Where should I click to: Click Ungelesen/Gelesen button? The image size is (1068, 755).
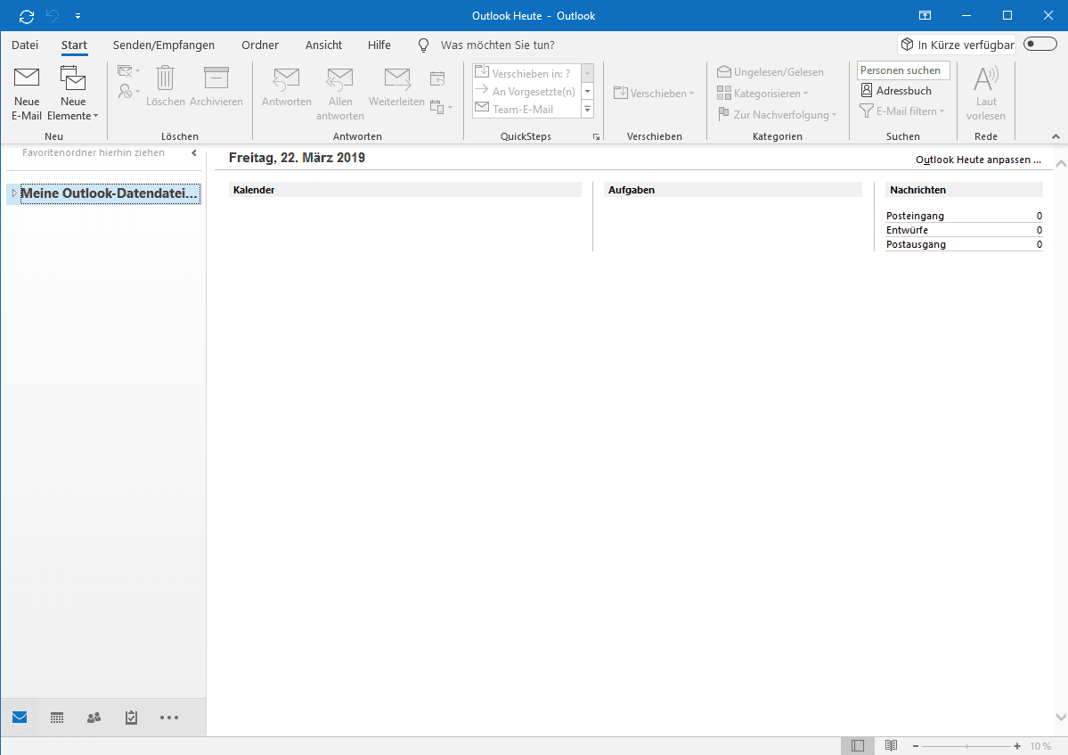pos(770,71)
